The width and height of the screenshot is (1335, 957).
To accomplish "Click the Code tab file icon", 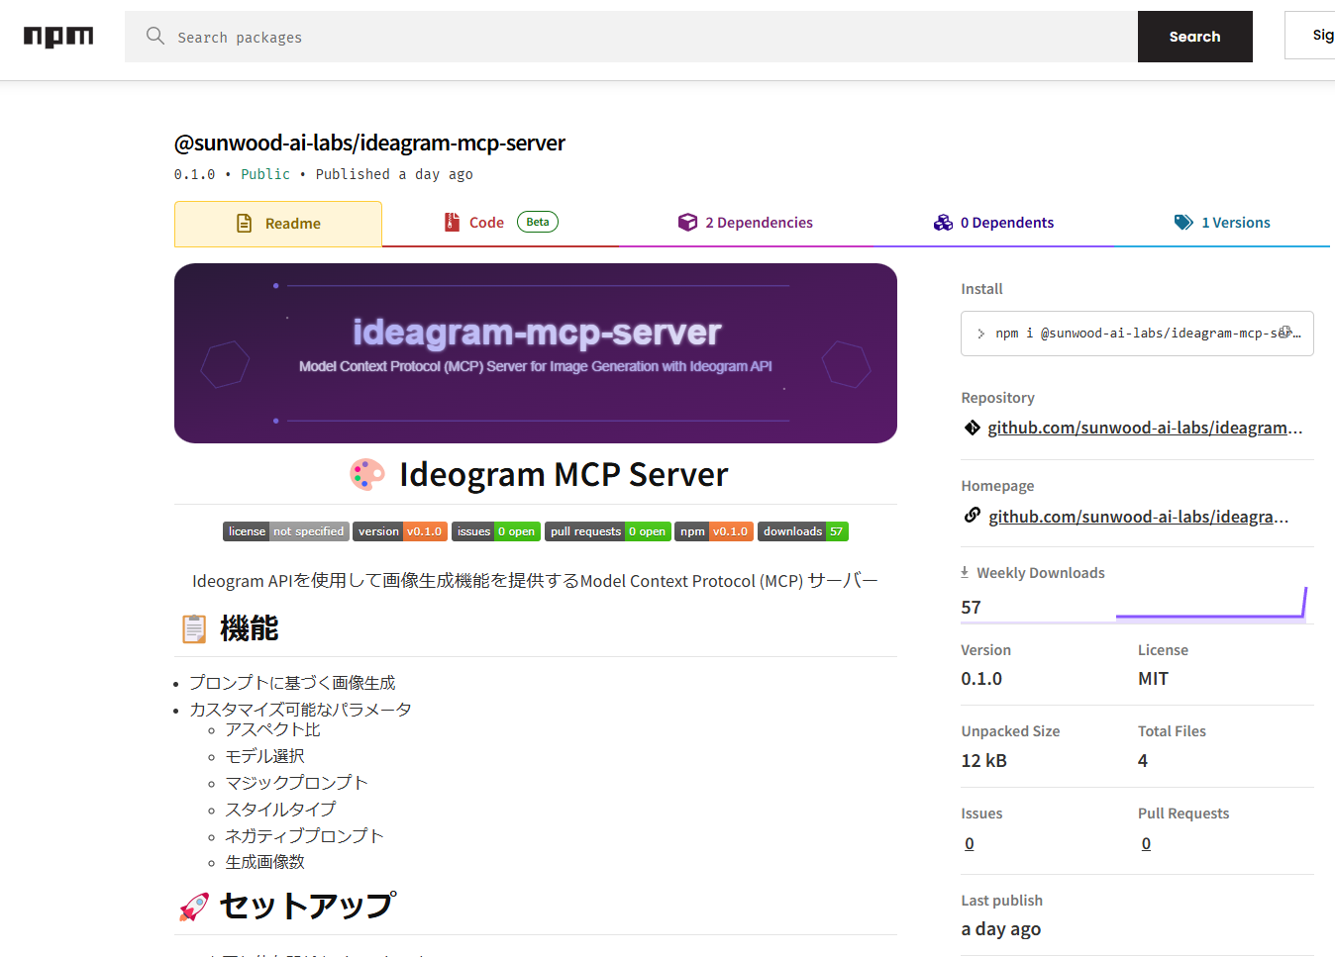I will (452, 223).
